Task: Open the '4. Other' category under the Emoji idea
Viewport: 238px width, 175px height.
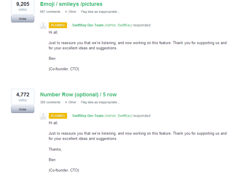Action: (71, 12)
